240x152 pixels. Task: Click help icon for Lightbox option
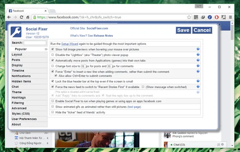tap(198, 55)
